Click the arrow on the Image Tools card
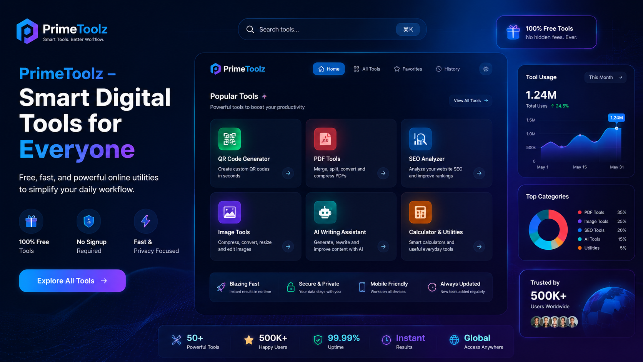This screenshot has width=643, height=362. coord(288,247)
